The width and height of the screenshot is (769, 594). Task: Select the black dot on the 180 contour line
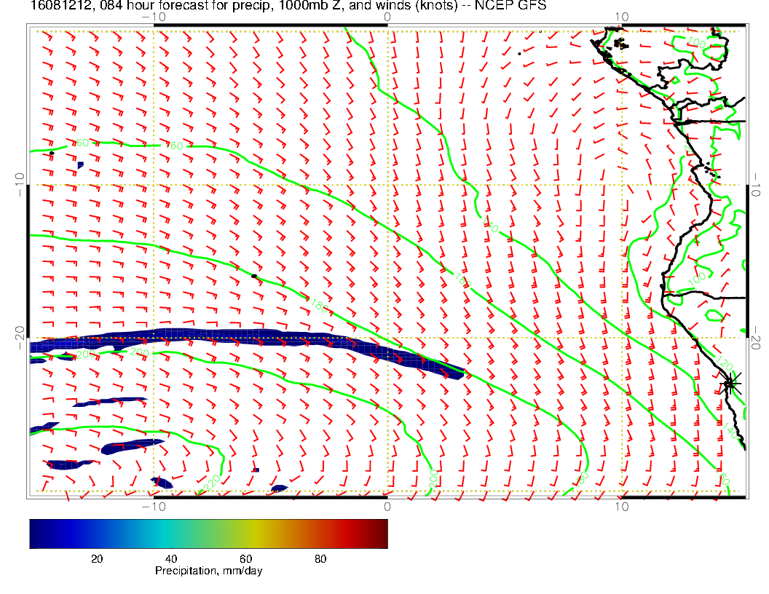(x=253, y=276)
